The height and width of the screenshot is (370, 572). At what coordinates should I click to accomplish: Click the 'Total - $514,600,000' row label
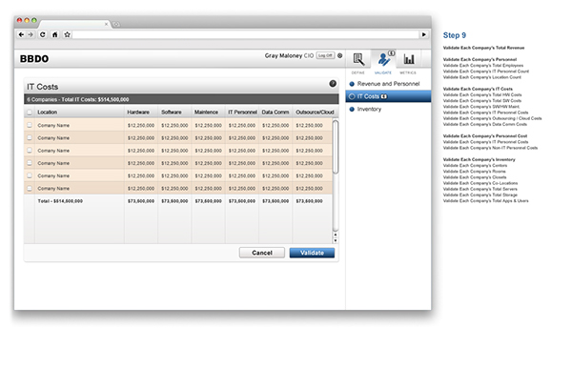[60, 201]
